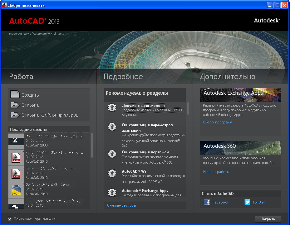Screen dimensions: 290x225
Task: Click lightbulb icon beside Синхронизация чертежей
Action: 112,154
